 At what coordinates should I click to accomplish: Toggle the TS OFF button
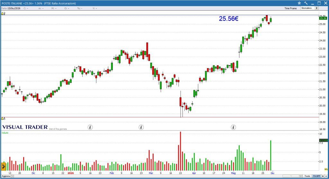(316, 176)
